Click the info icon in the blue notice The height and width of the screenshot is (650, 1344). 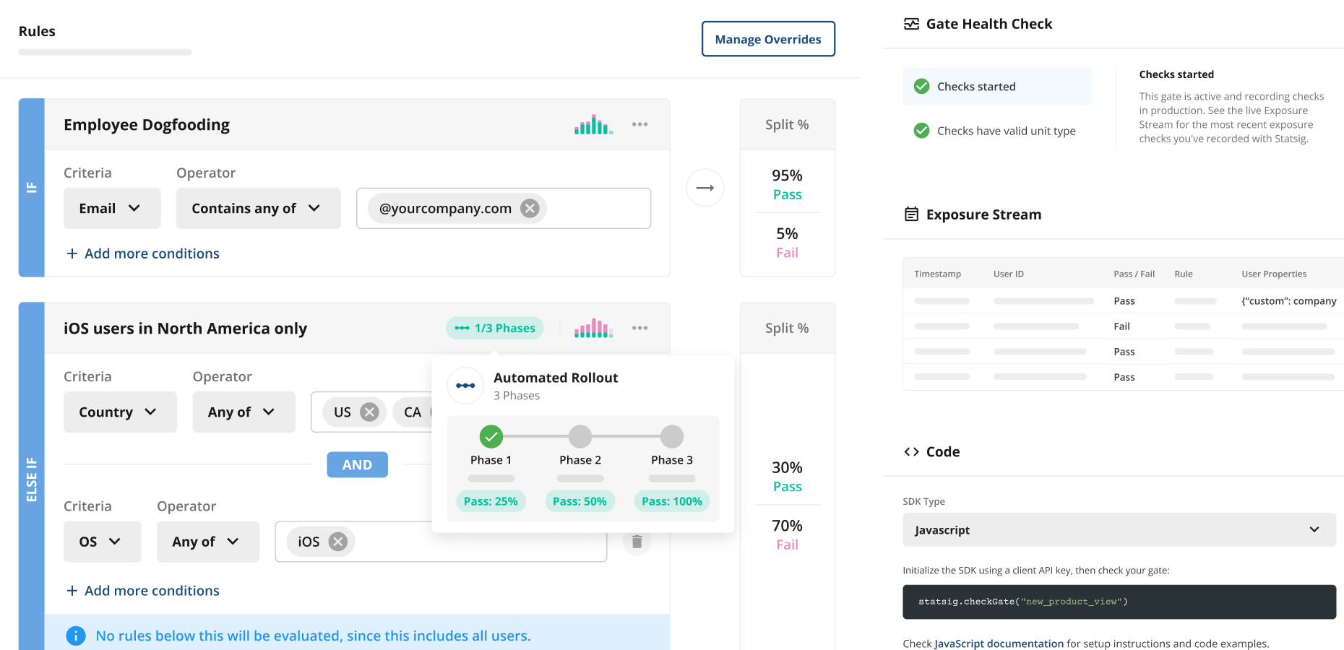tap(75, 636)
